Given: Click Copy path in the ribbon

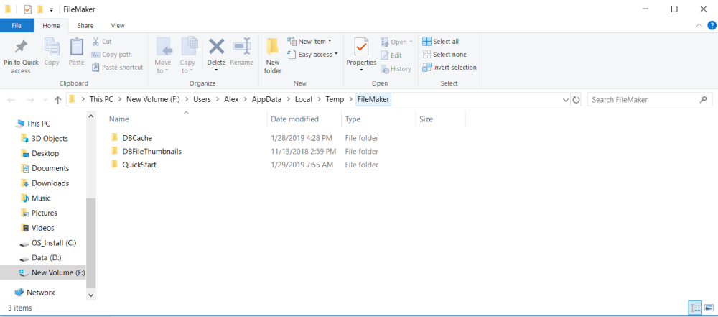Looking at the screenshot, I should click(112, 54).
